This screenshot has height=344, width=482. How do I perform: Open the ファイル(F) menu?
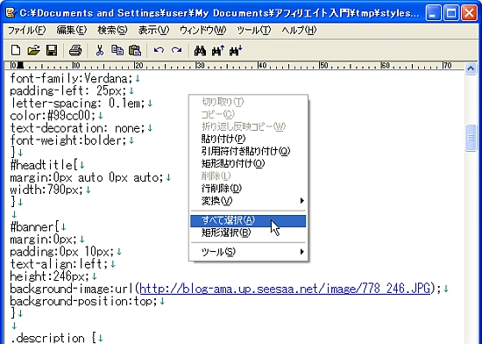pyautogui.click(x=26, y=30)
